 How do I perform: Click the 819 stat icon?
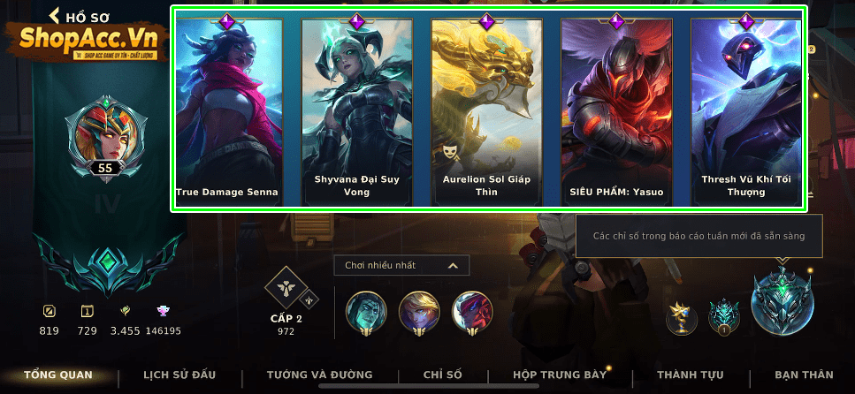click(50, 311)
